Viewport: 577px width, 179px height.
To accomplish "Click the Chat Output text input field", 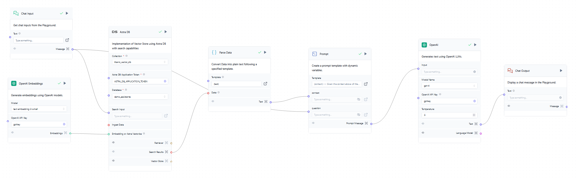I will coord(533,98).
